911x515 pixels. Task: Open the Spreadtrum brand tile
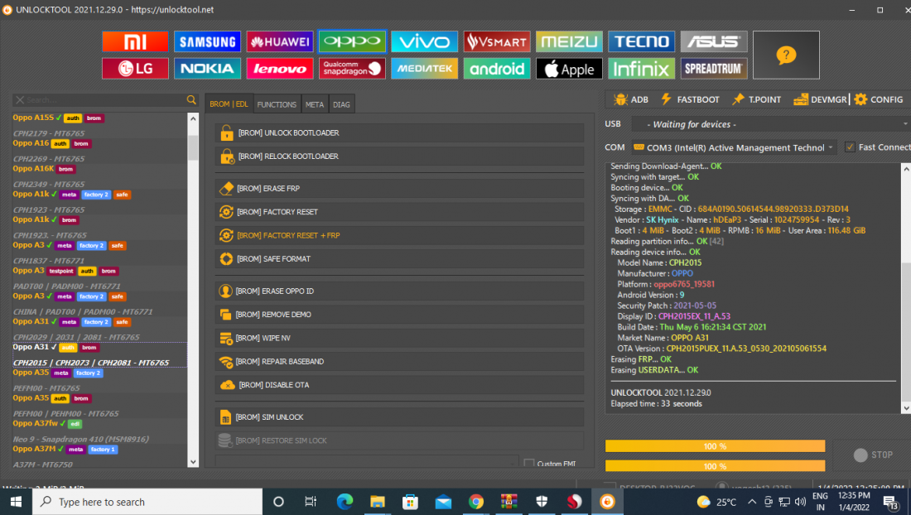coord(714,69)
